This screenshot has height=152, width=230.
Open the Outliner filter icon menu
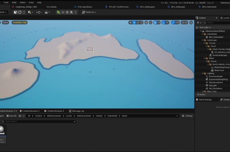[198, 23]
